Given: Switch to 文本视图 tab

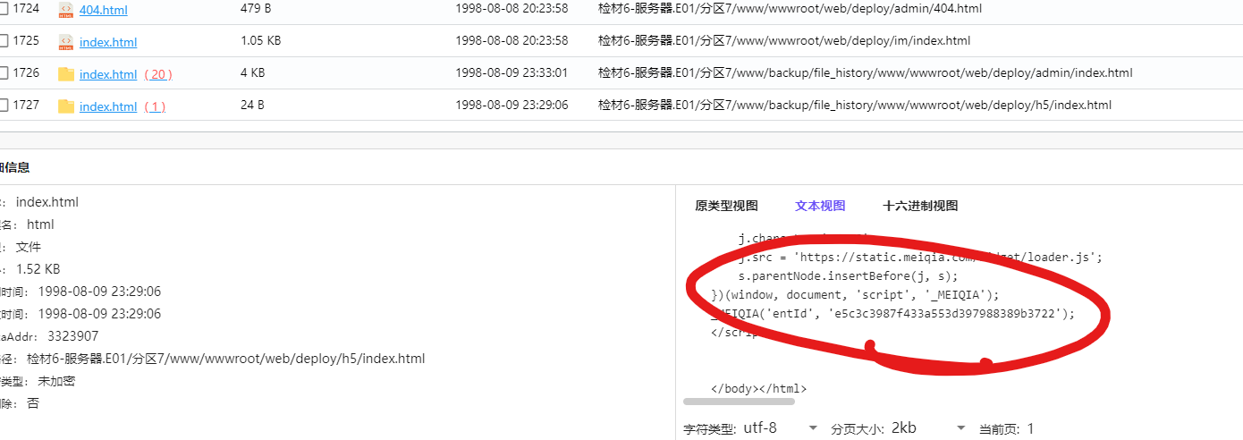Looking at the screenshot, I should pyautogui.click(x=820, y=206).
